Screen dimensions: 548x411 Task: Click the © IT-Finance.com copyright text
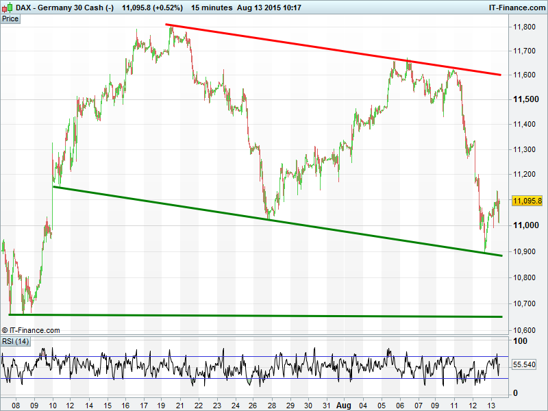[31, 330]
